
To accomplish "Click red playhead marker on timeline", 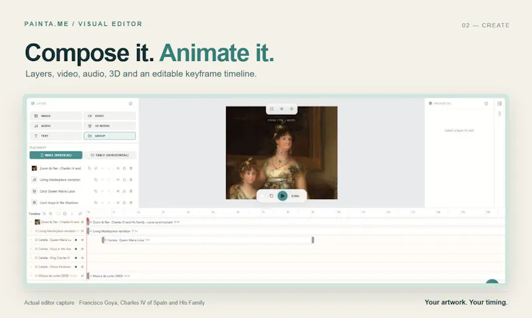I will pyautogui.click(x=88, y=220).
